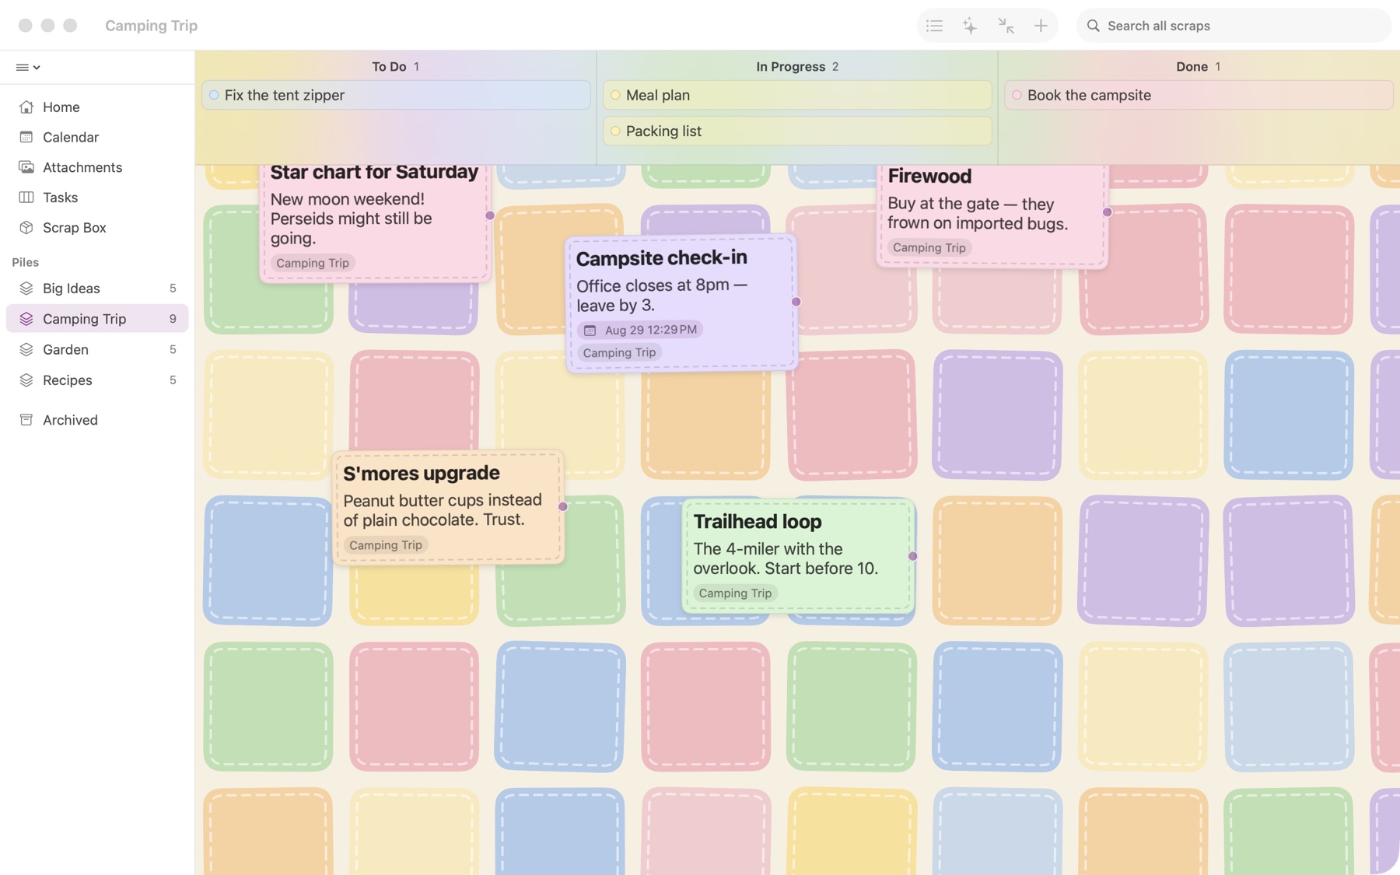Screen dimensions: 1400x875
Task: Go to Home in sidebar
Action: (97, 107)
